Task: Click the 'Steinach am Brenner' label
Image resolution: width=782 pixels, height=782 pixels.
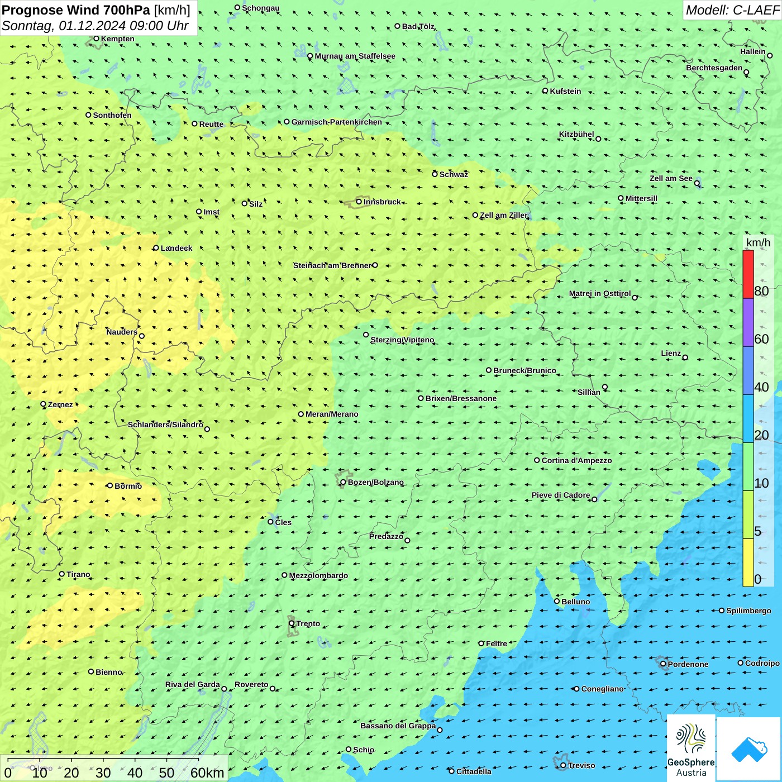Action: (x=332, y=265)
